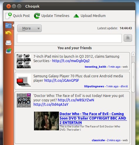The height and width of the screenshot is (145, 139).
Task: Click the Doctor Who video preview thumbnail
Action: point(46,121)
